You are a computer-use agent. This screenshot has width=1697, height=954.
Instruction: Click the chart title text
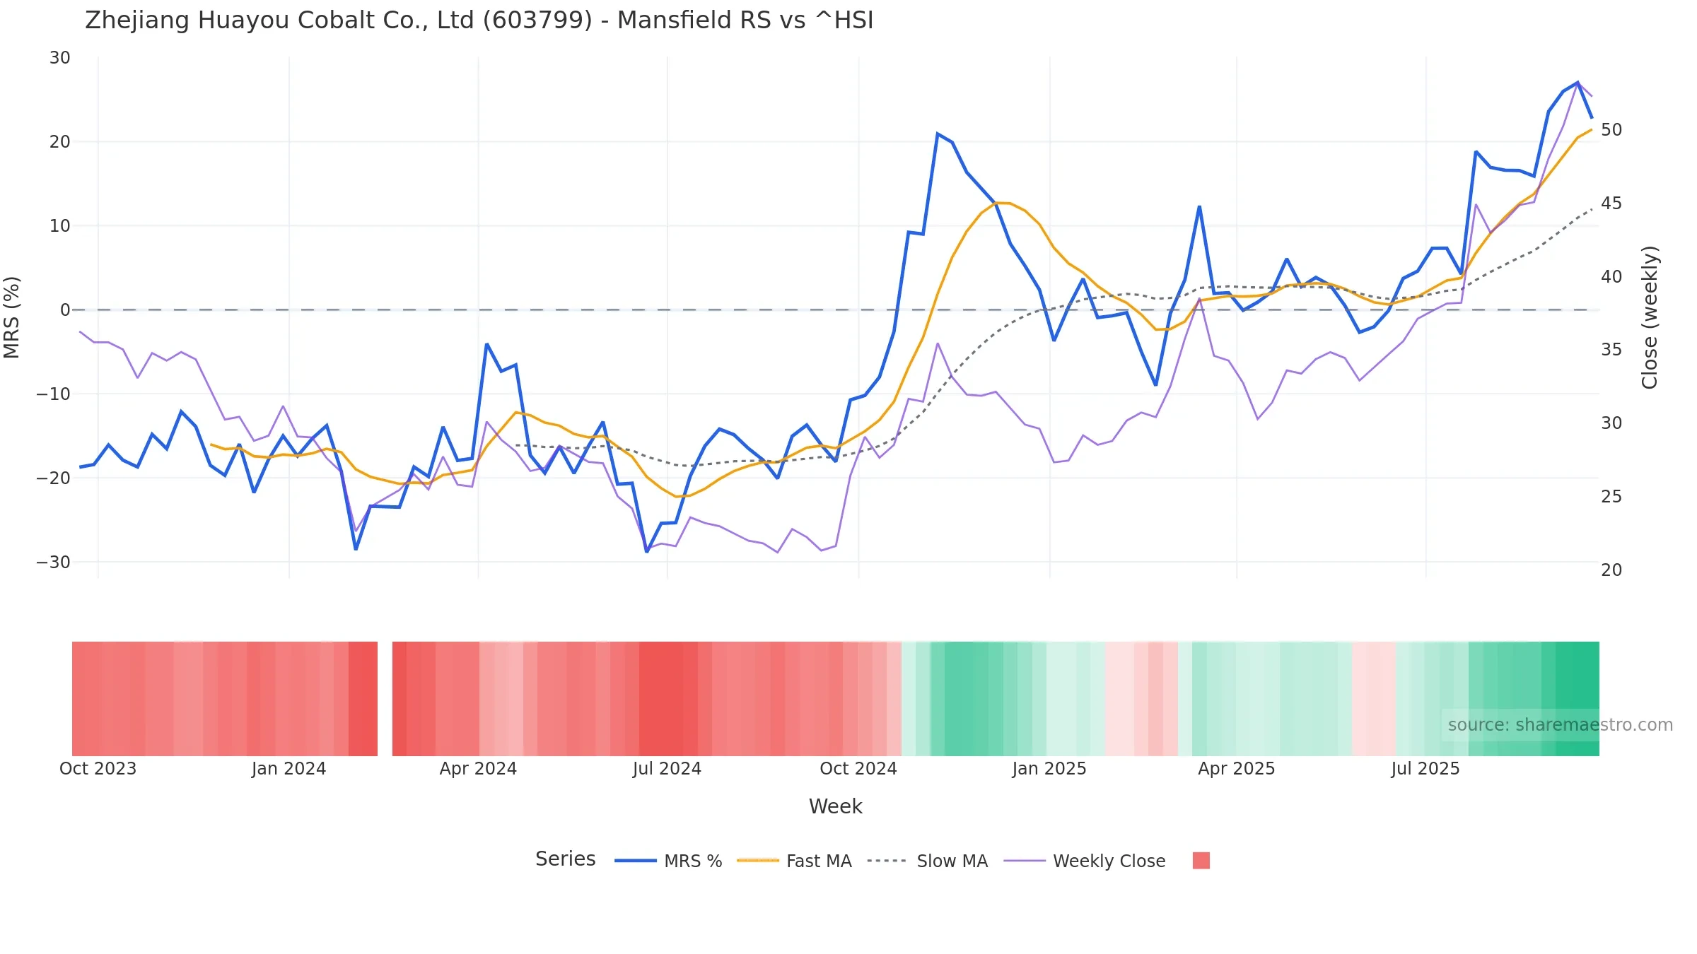tap(479, 20)
